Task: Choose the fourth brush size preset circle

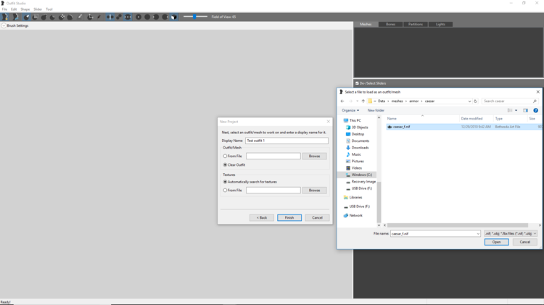Action: click(165, 17)
